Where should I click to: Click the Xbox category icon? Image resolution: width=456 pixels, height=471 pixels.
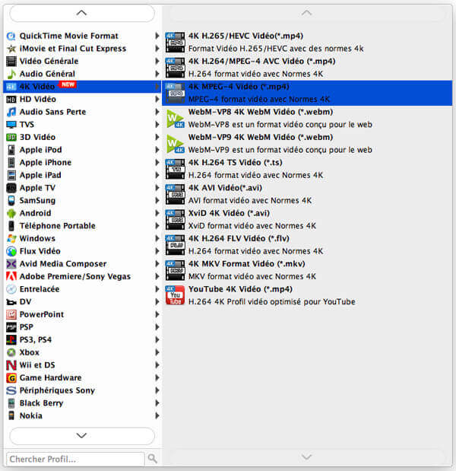(11, 352)
